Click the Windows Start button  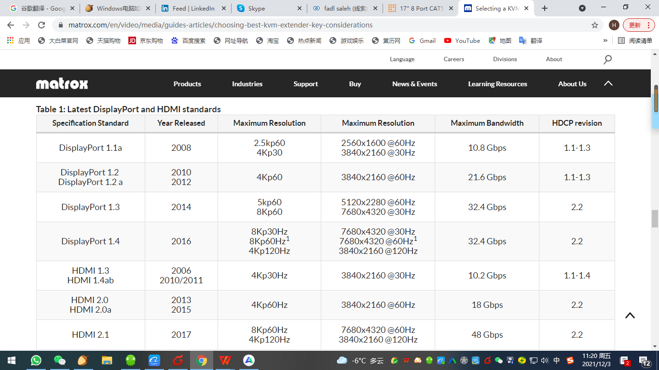click(x=11, y=360)
